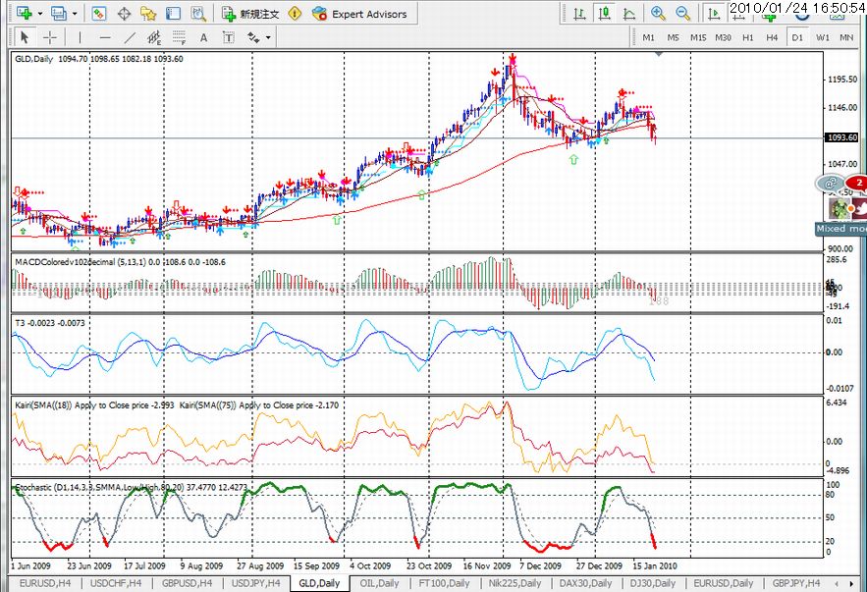
Task: Click the MACDColoredv102 indicator label
Action: coord(120,262)
